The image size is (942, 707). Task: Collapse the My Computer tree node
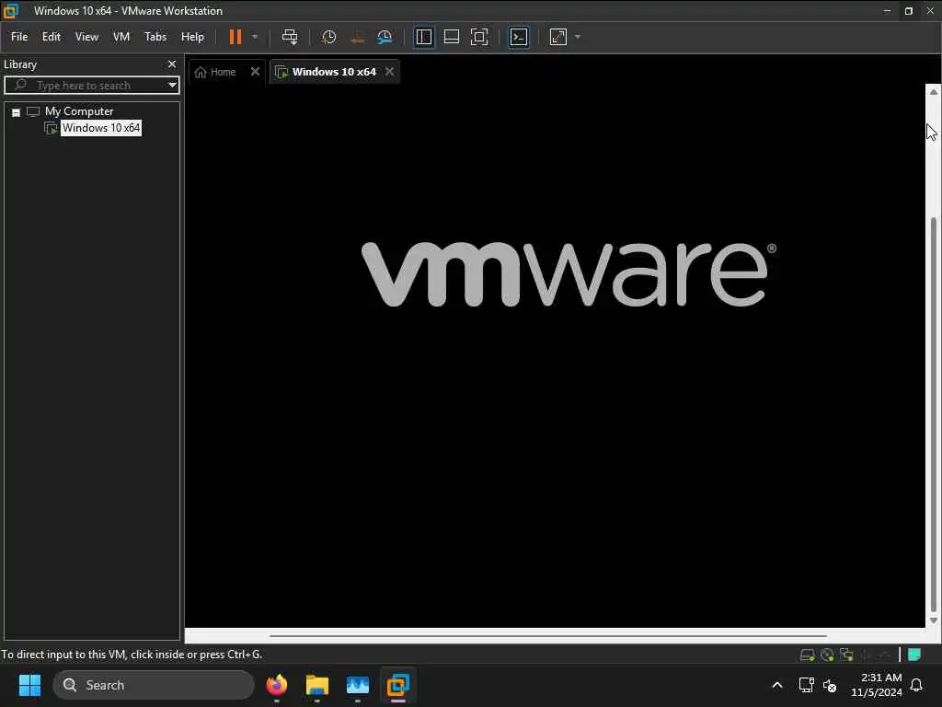point(17,112)
